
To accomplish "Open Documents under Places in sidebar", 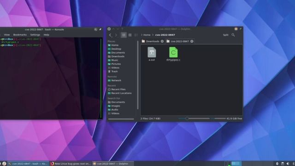I will point(118,53).
